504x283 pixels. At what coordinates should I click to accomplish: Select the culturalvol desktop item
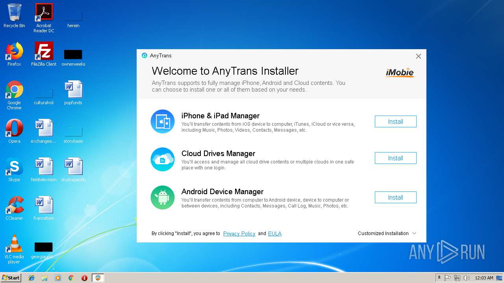pyautogui.click(x=44, y=96)
